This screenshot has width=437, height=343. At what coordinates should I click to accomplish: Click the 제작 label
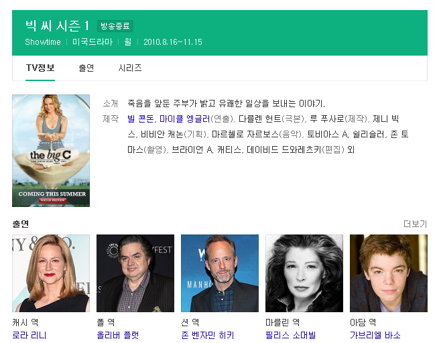click(111, 119)
